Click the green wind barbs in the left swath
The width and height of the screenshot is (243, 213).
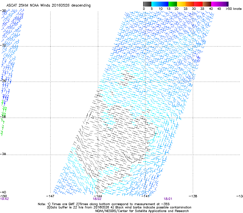(x=3, y=118)
